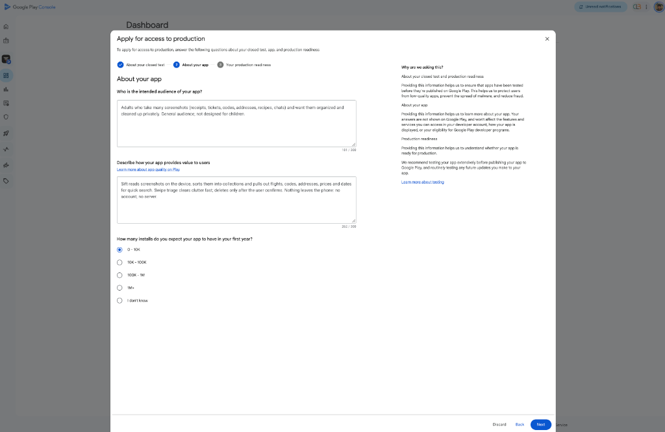Open the growth chart icon below vitals

(6, 165)
